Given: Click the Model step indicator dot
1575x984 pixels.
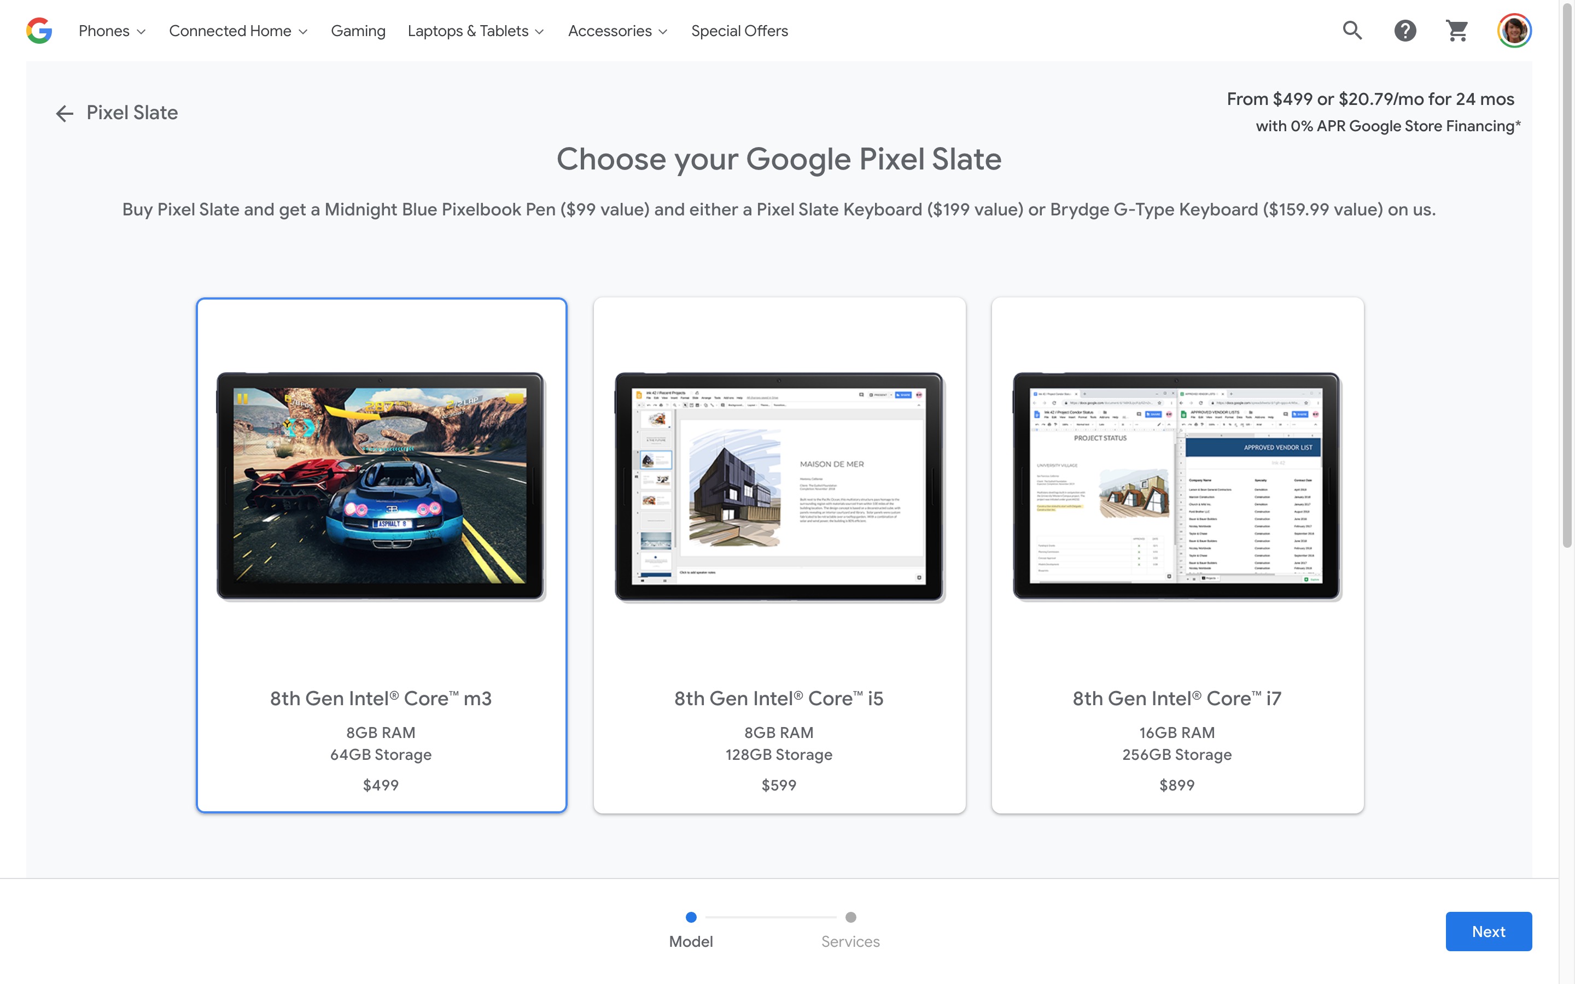Looking at the screenshot, I should click(691, 916).
